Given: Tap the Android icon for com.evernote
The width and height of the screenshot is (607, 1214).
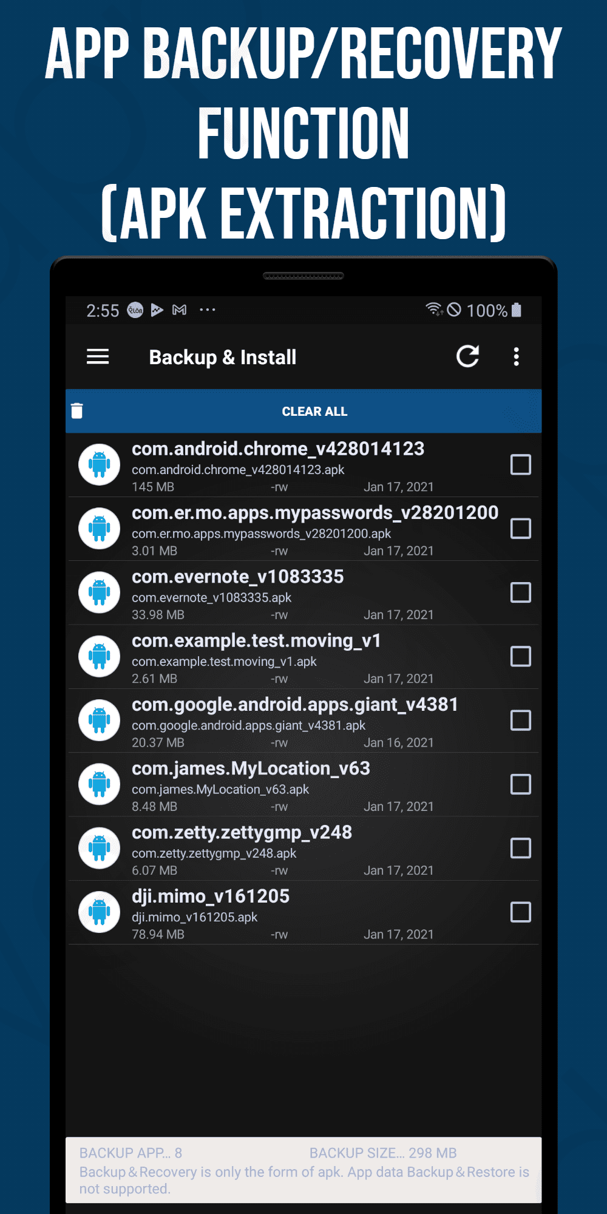Looking at the screenshot, I should point(100,592).
